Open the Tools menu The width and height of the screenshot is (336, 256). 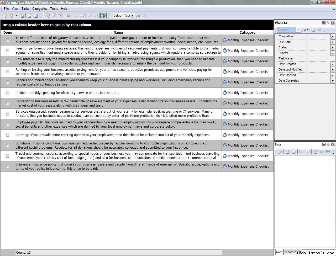click(x=54, y=8)
